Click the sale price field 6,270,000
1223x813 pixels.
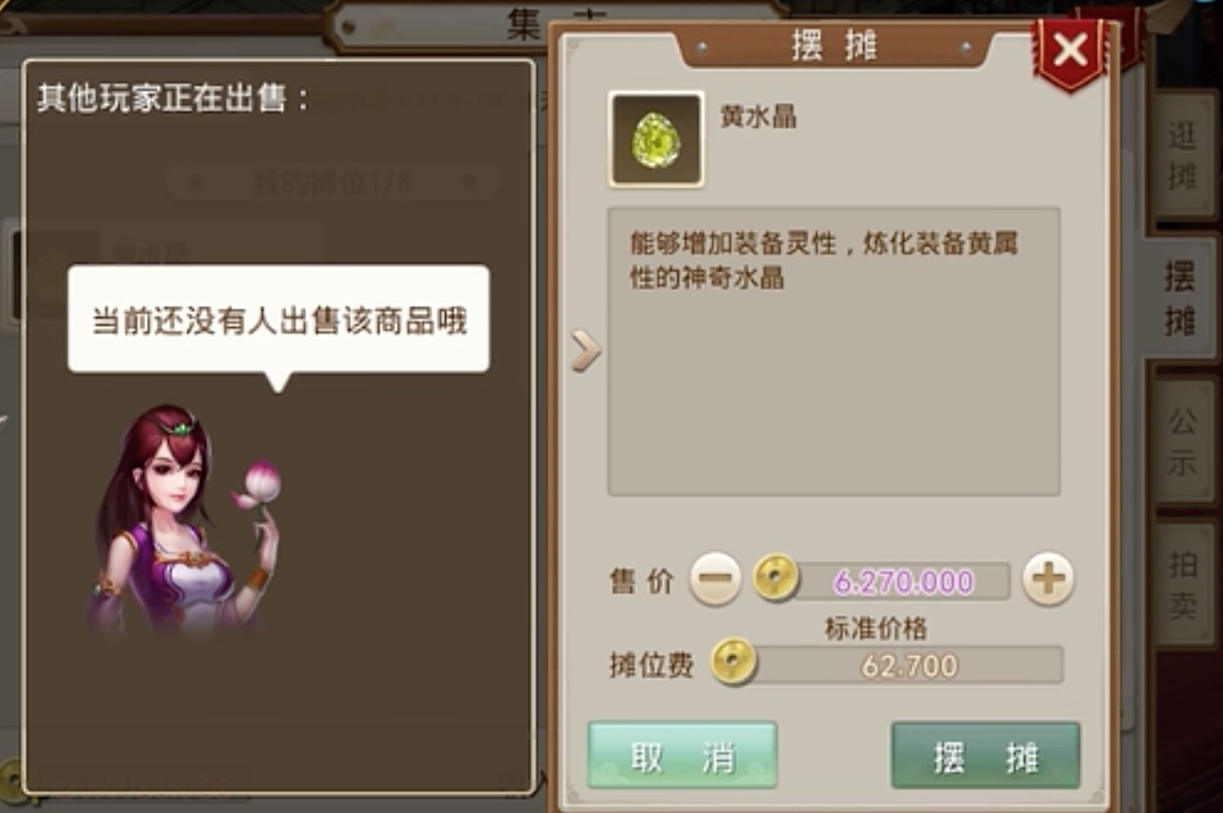pyautogui.click(x=902, y=581)
